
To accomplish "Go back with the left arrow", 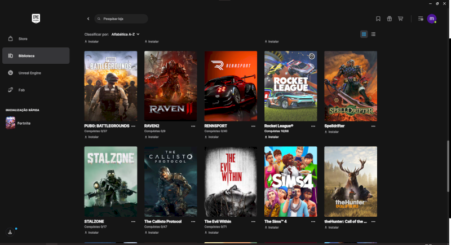I will click(89, 19).
